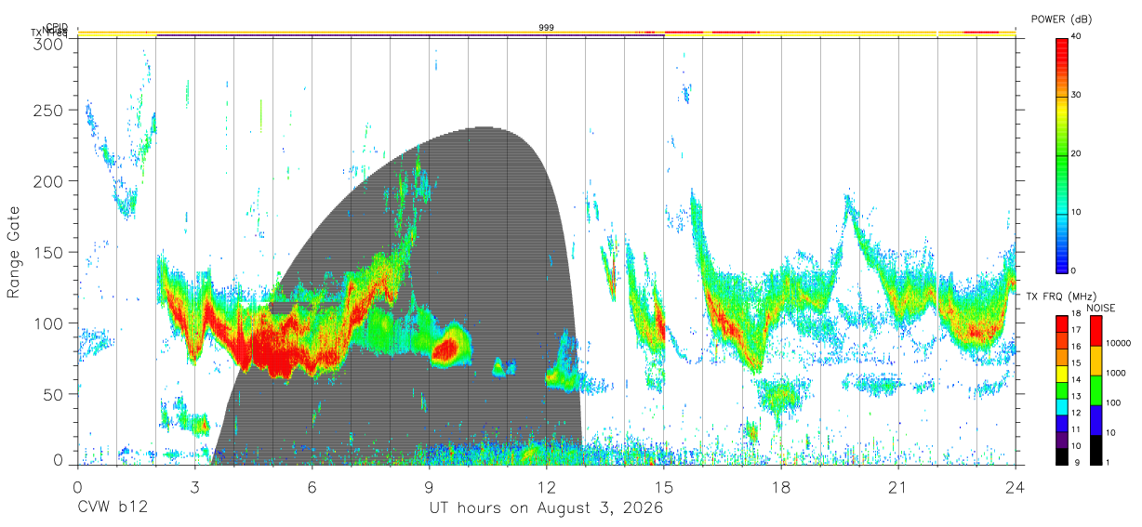Pick the red top noise legend swatch
Screen dimensions: 1142x527
1096,331
